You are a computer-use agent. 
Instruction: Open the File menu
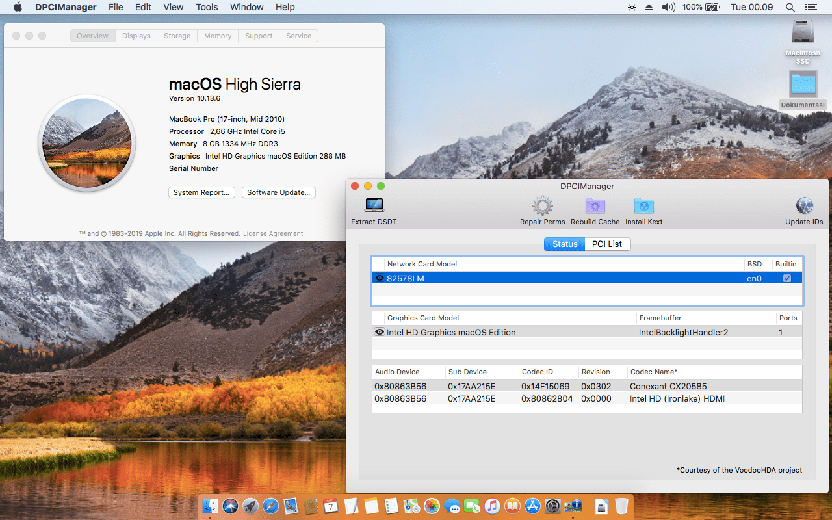(116, 7)
